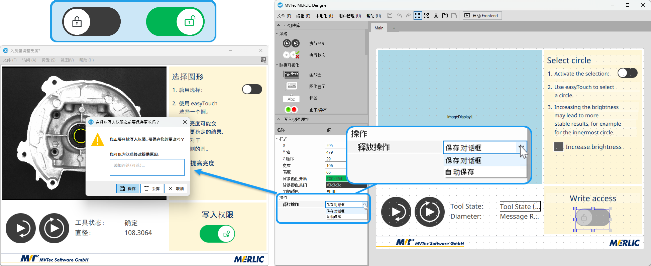Select the 执行控制 widget icon

point(291,43)
